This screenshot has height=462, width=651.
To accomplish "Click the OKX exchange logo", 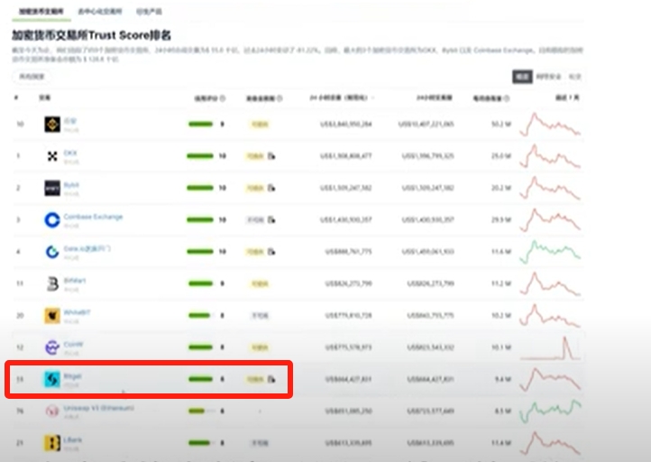I will (52, 156).
